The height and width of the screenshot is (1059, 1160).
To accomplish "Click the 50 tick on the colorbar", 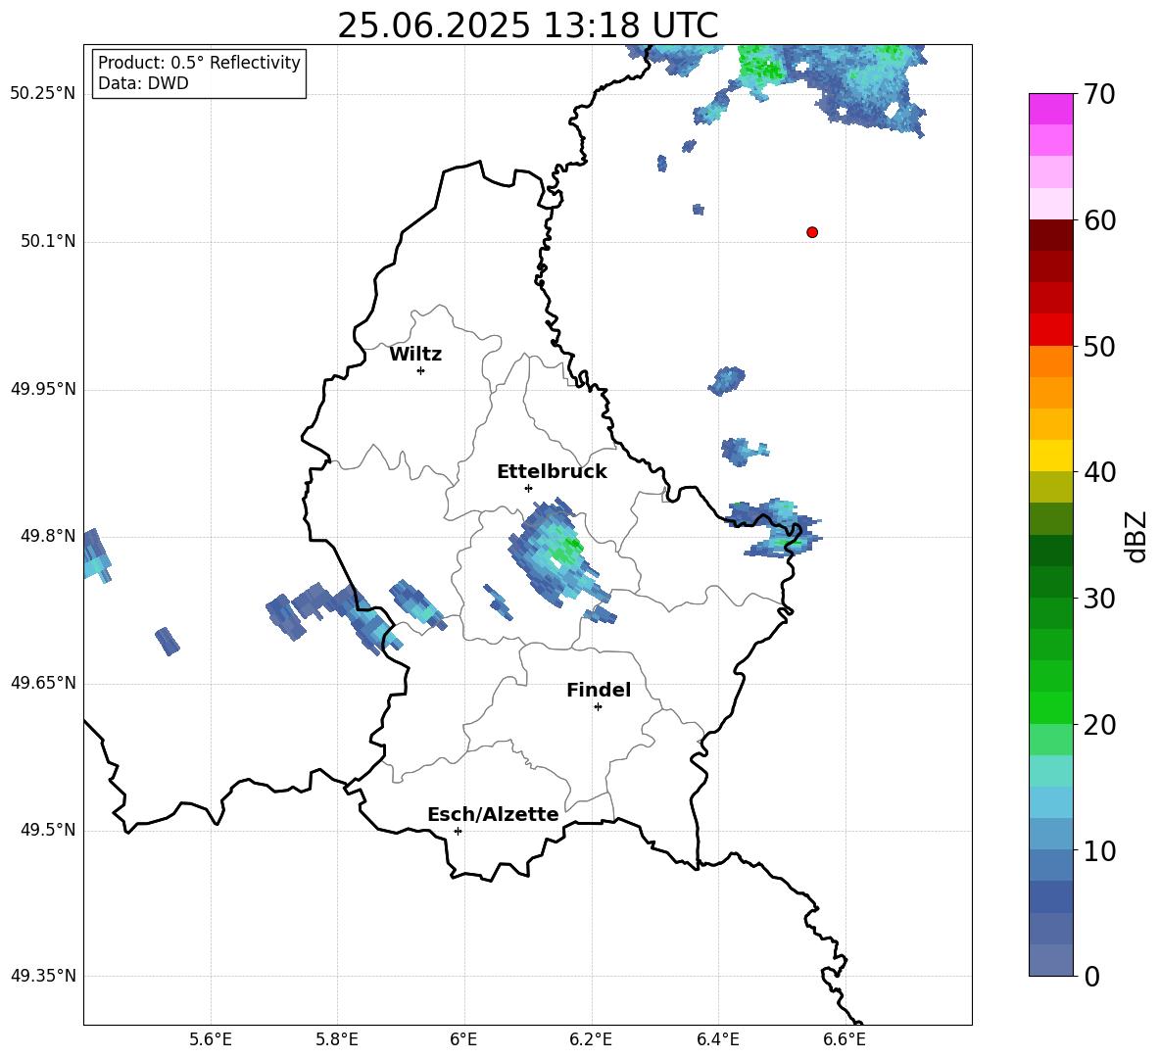I will [x=1099, y=346].
